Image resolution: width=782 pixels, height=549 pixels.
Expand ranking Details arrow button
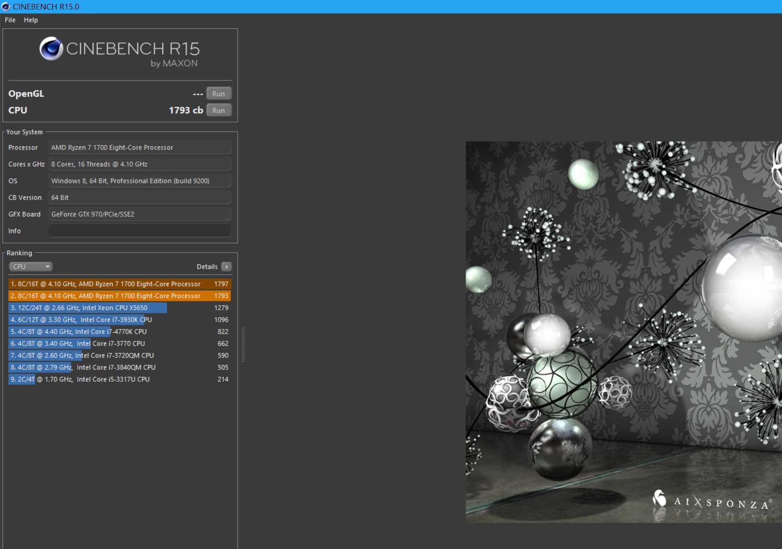227,266
